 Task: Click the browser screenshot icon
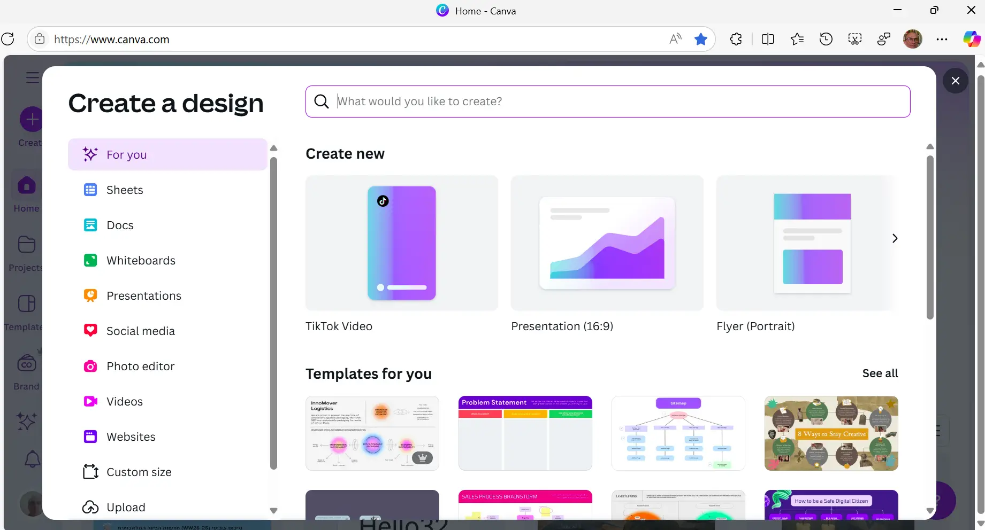coord(855,39)
